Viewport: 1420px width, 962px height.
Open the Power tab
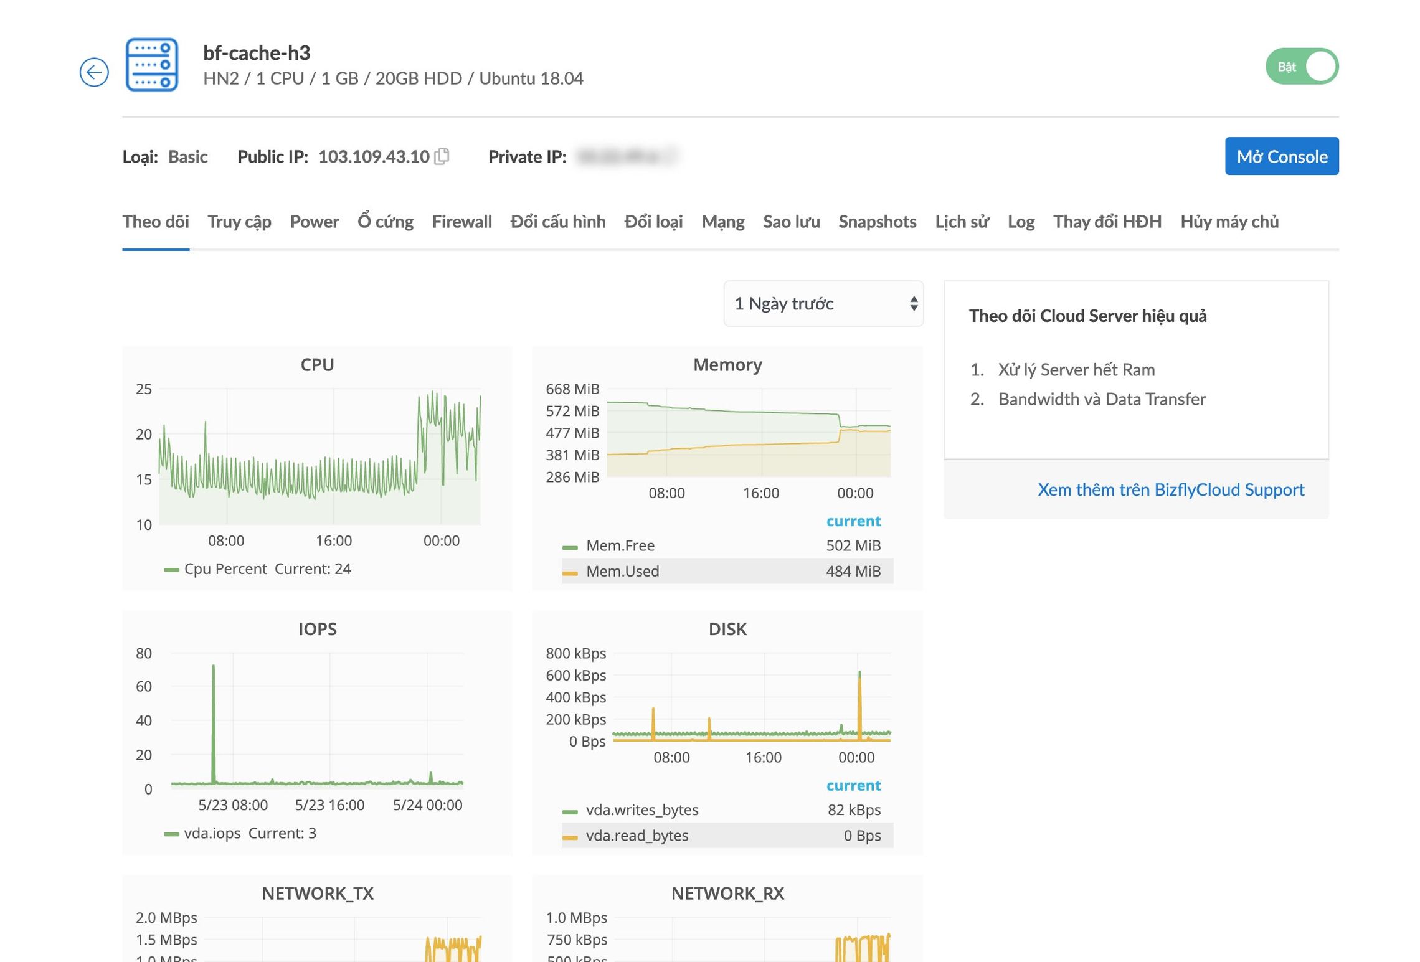[x=315, y=222]
